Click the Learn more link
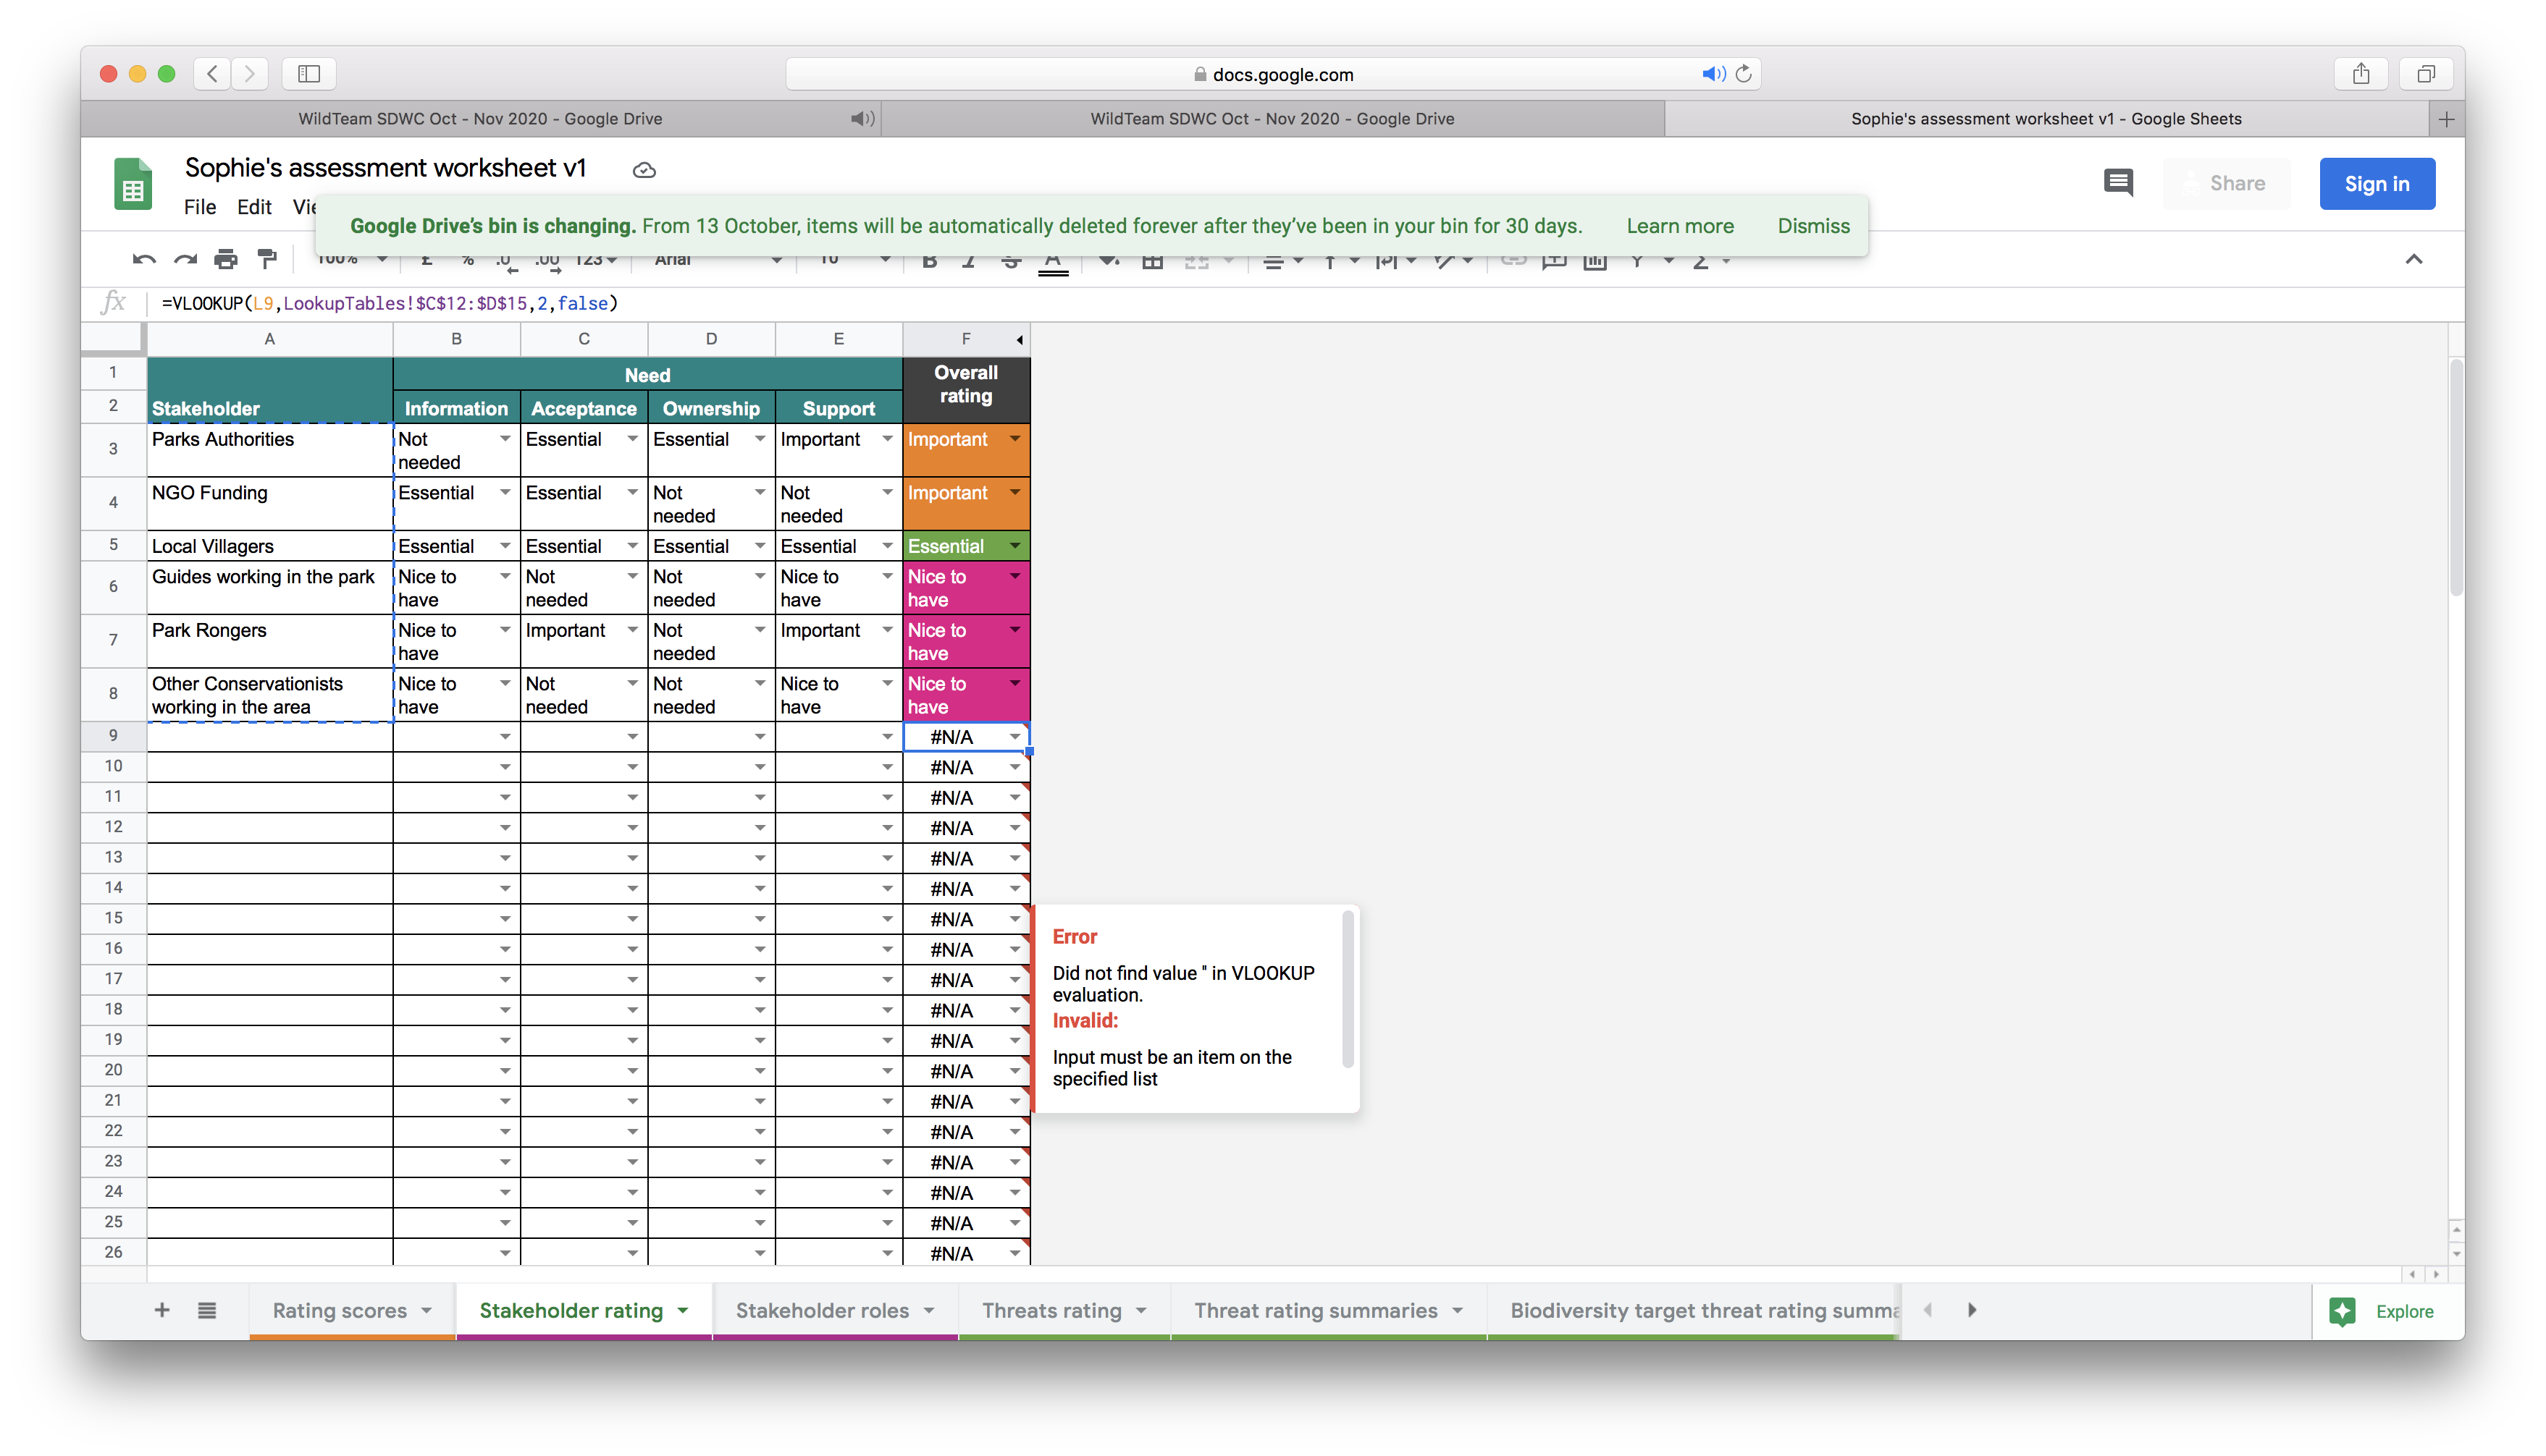This screenshot has height=1456, width=2546. tap(1680, 226)
